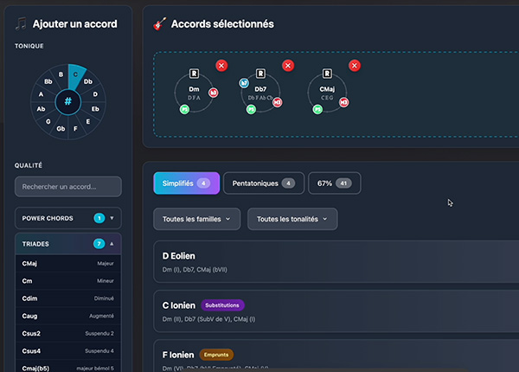Viewport: 519px width, 372px height.
Task: Open the Toutes les tonalités dropdown
Action: coord(292,219)
